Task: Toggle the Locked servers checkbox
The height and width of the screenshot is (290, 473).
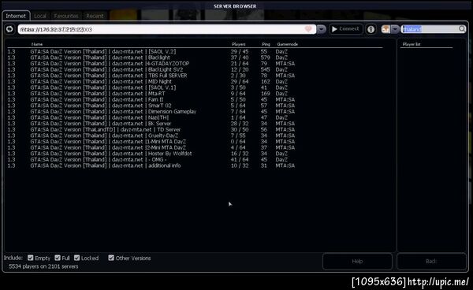Action: 76,258
